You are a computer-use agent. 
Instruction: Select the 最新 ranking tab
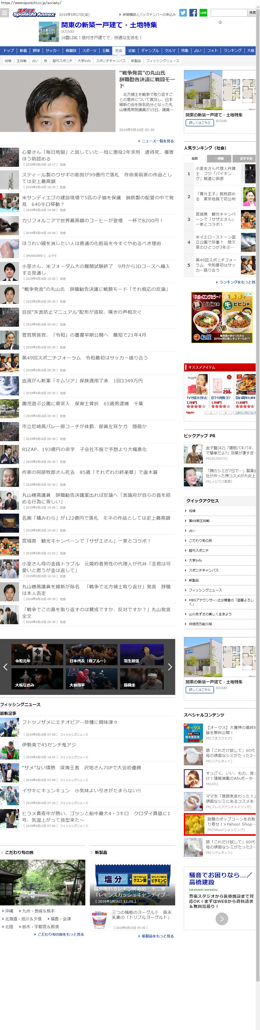194,158
